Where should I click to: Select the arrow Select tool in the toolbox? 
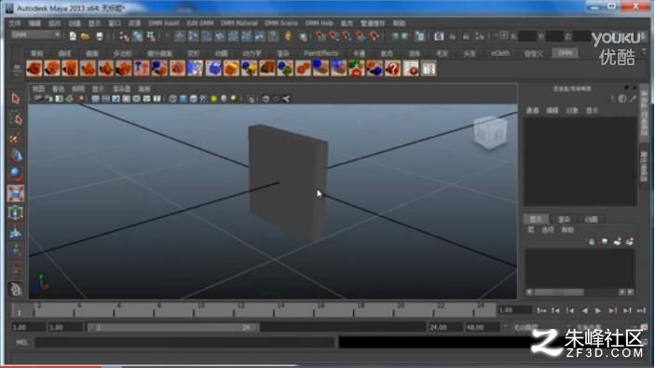pyautogui.click(x=16, y=99)
